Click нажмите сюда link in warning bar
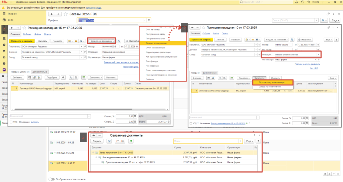 [93, 8]
